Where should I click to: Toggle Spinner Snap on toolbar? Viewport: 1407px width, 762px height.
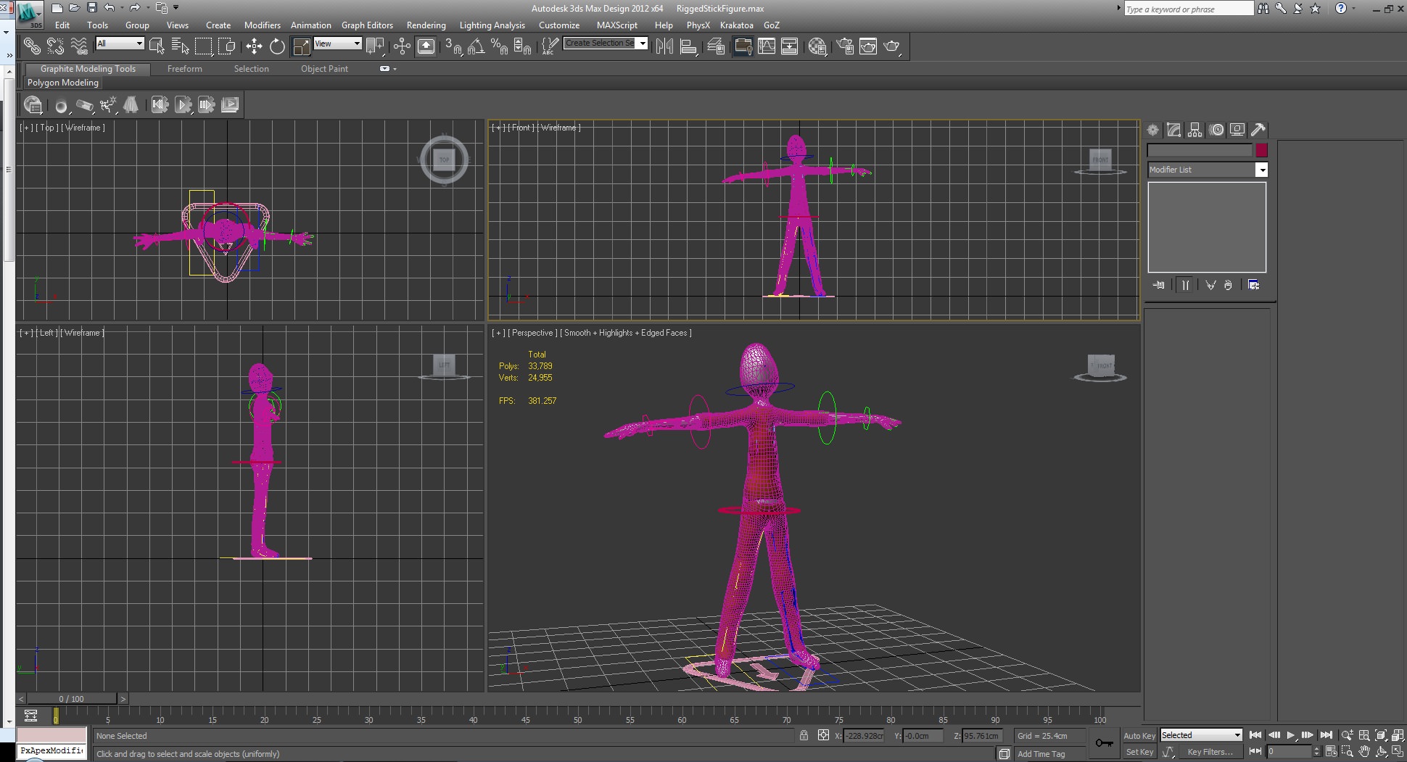click(x=522, y=46)
